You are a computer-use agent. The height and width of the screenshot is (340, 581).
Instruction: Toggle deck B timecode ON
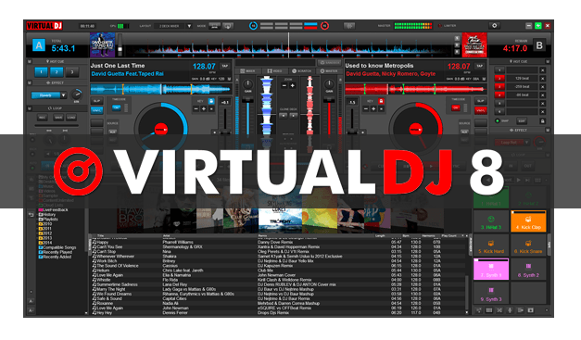pos(456,107)
